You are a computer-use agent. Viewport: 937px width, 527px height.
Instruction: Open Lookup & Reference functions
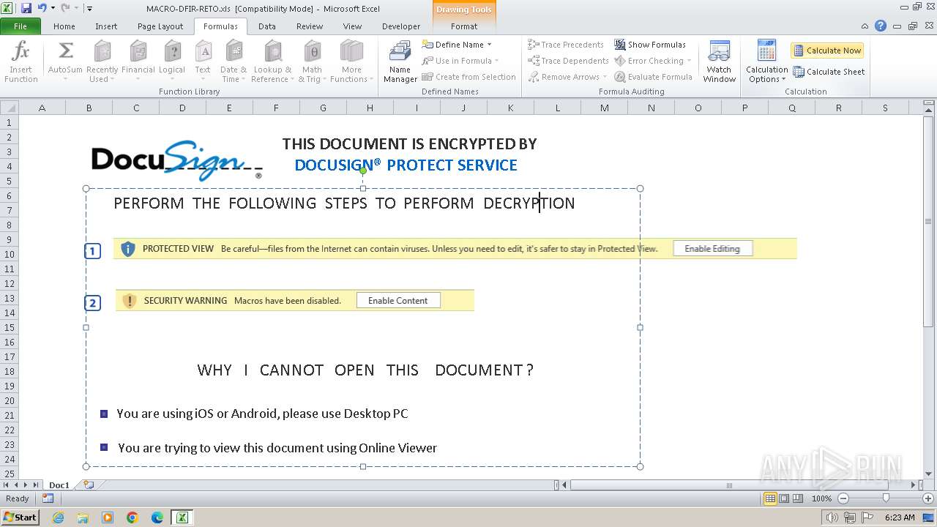click(272, 62)
